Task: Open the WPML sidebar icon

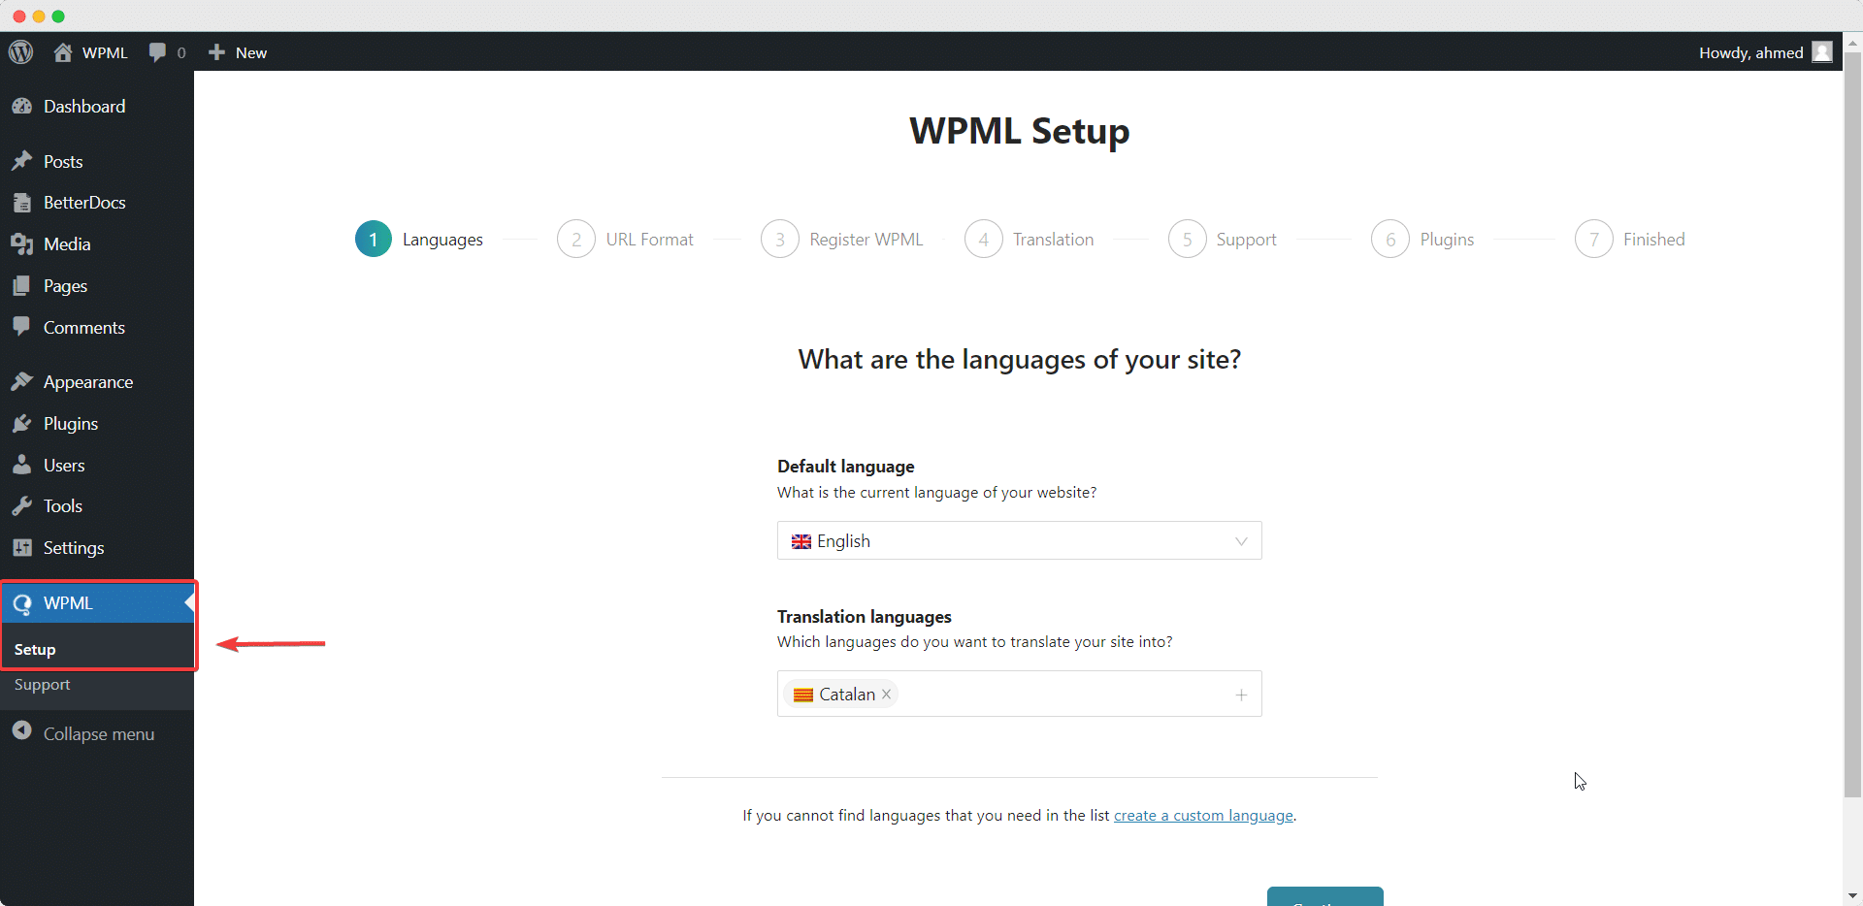Action: 21,602
